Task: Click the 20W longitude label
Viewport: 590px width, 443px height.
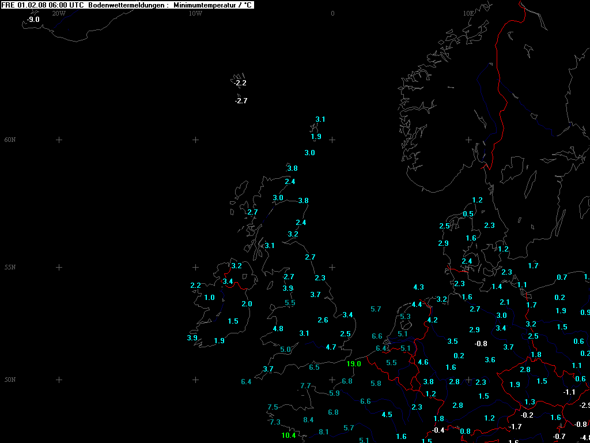Action: pyautogui.click(x=58, y=13)
